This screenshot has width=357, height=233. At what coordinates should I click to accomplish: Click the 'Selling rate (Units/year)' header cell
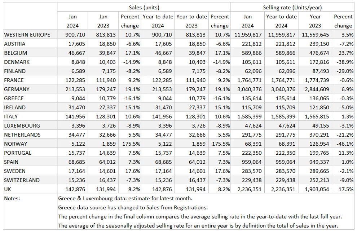pyautogui.click(x=292, y=8)
